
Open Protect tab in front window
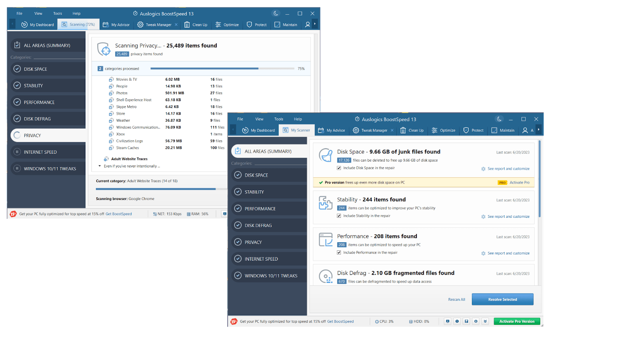pos(474,130)
